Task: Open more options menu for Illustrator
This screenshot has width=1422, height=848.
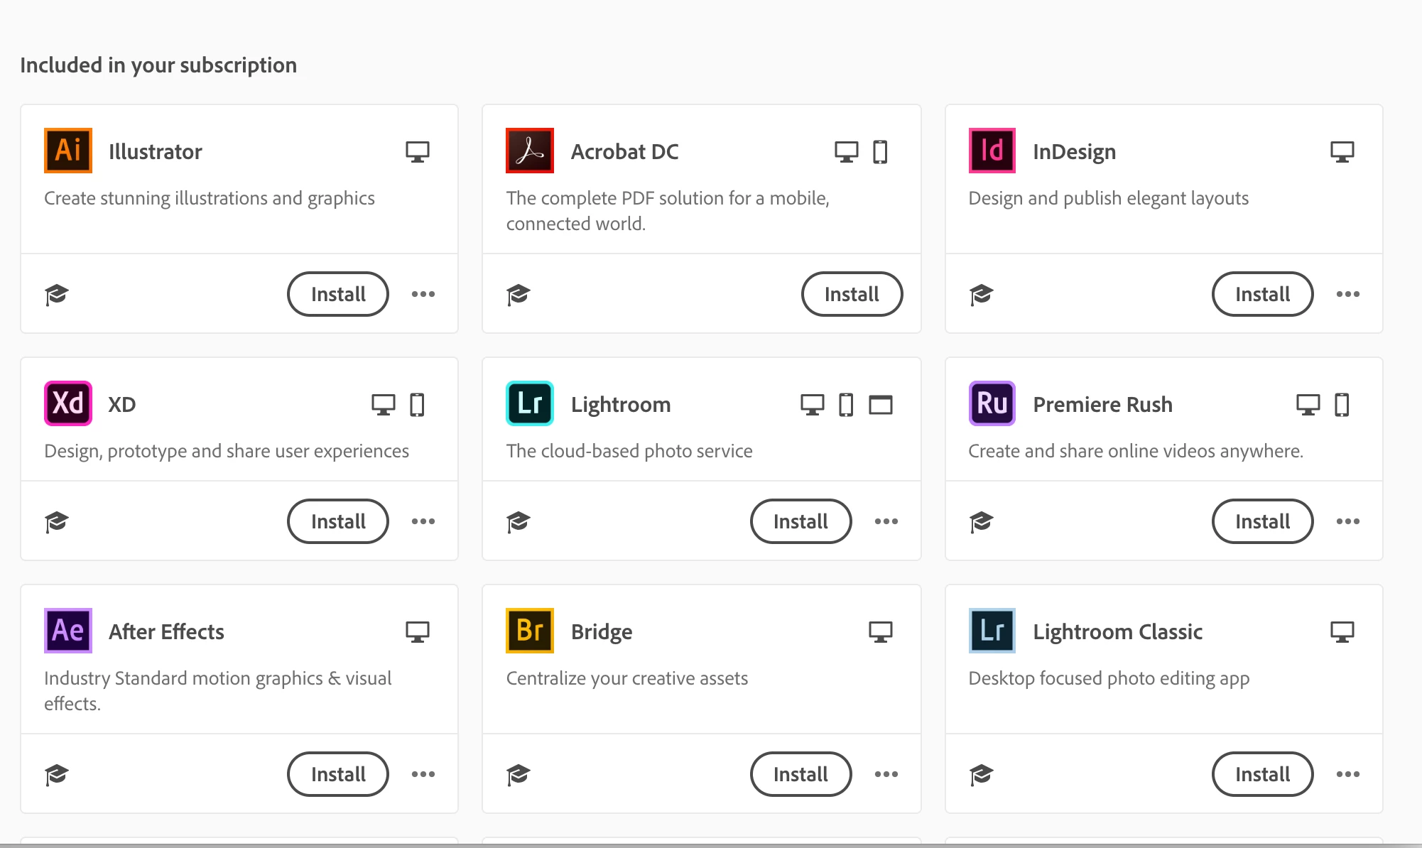Action: pos(423,294)
